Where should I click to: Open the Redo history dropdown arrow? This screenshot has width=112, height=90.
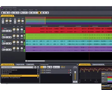27,13
